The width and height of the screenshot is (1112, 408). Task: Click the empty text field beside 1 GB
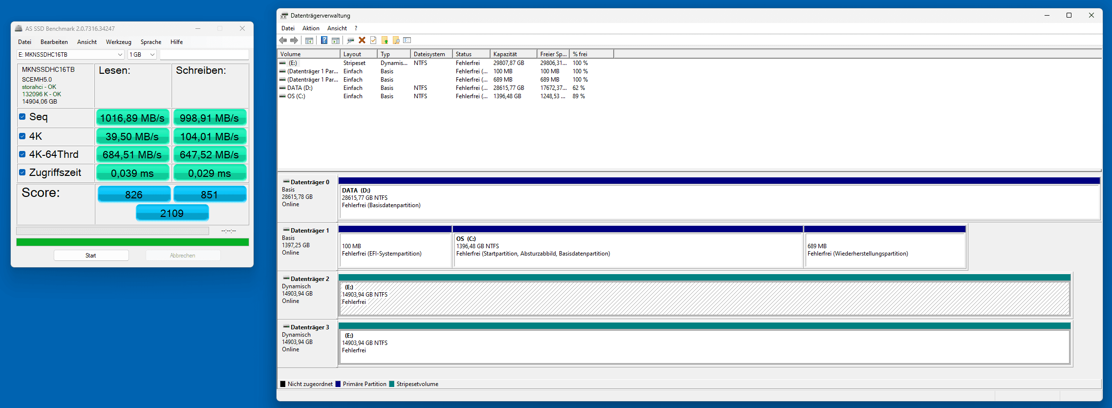coord(204,55)
